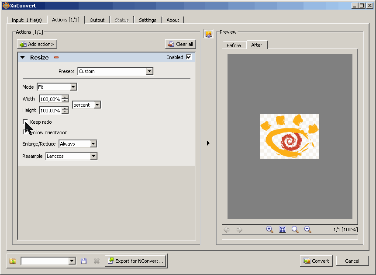Show the Before preview tab
The height and width of the screenshot is (275, 376).
[234, 45]
